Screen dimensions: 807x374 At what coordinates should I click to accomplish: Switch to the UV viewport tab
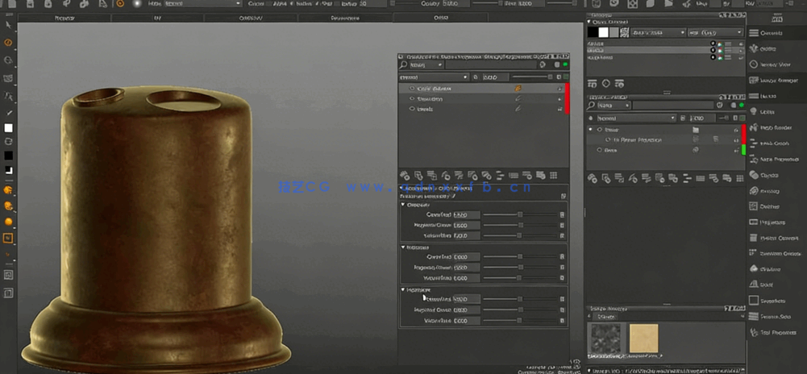pyautogui.click(x=157, y=18)
